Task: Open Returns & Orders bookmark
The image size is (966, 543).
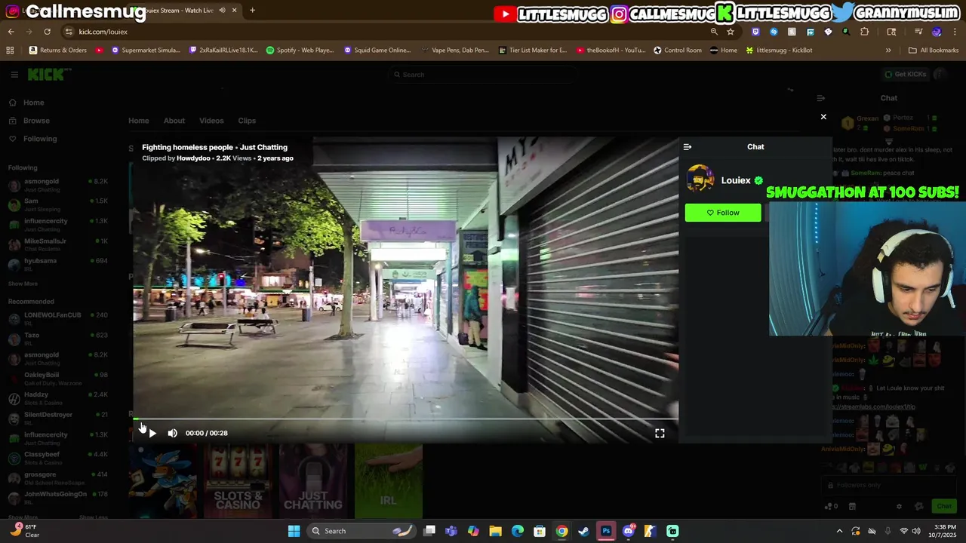Action: (x=58, y=51)
